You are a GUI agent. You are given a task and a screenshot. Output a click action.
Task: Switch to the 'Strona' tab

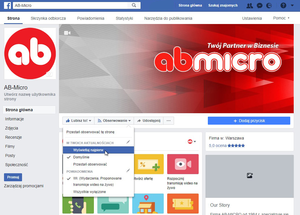[13, 18]
